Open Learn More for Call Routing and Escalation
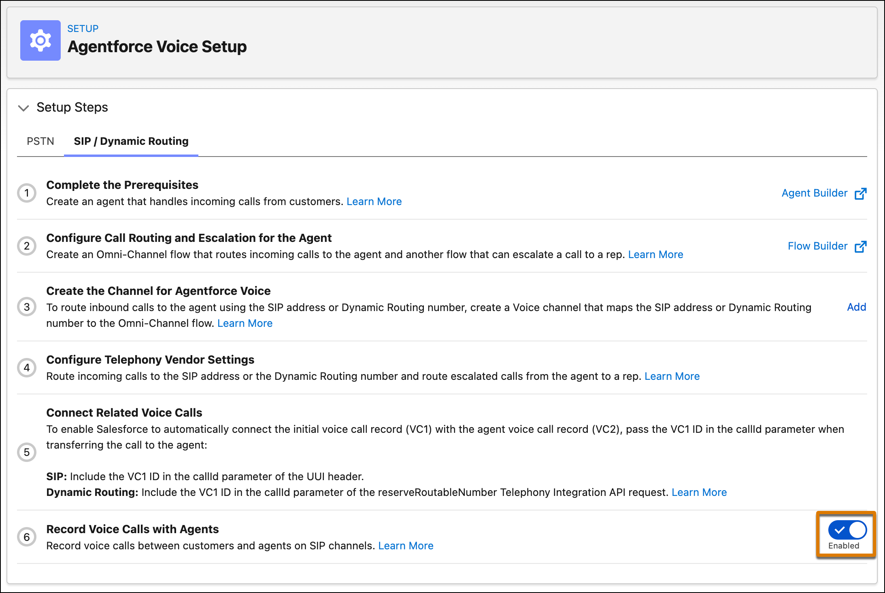Viewport: 885px width, 593px height. click(x=655, y=254)
